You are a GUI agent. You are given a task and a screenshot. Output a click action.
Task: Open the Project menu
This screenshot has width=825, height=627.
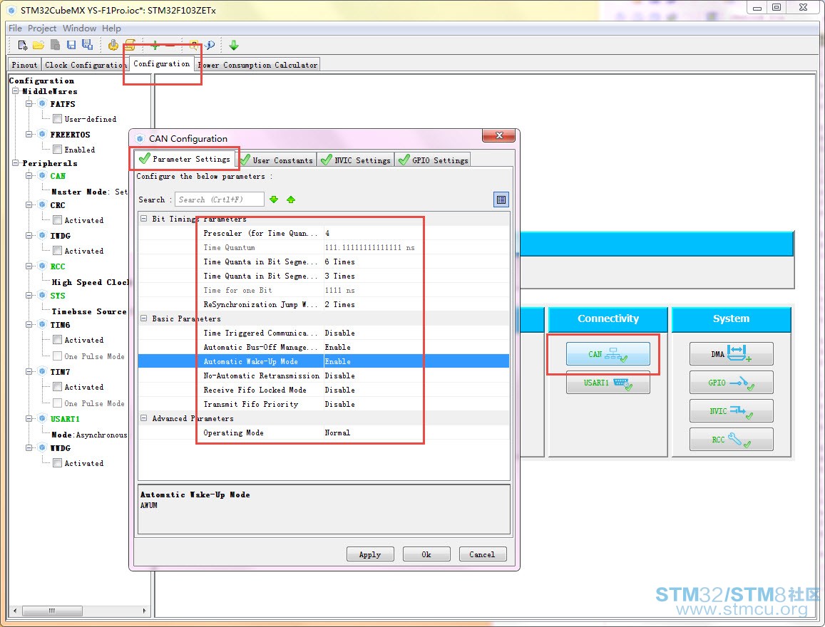(x=41, y=28)
